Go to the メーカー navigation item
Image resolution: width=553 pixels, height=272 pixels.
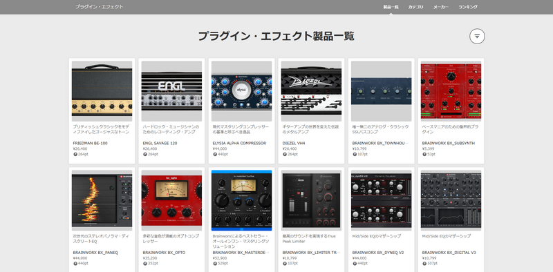point(441,7)
